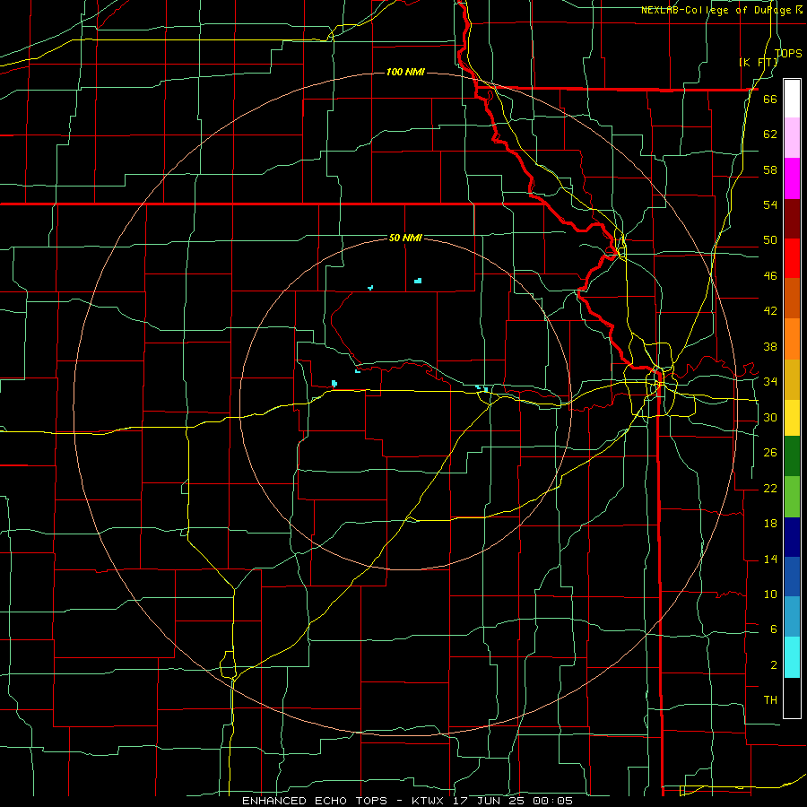This screenshot has height=807, width=807.
Task: Select the light pink legend color band
Action: tap(792, 137)
